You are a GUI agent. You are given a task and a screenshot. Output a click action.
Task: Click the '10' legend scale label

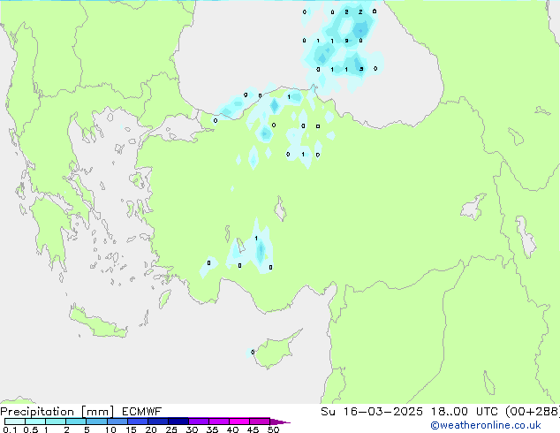[110, 429]
